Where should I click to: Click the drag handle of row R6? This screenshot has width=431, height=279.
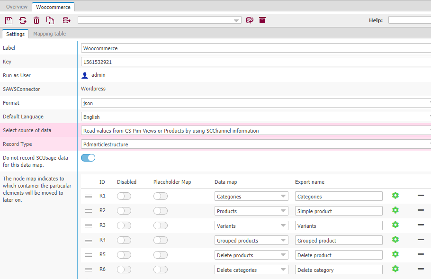coord(89,270)
